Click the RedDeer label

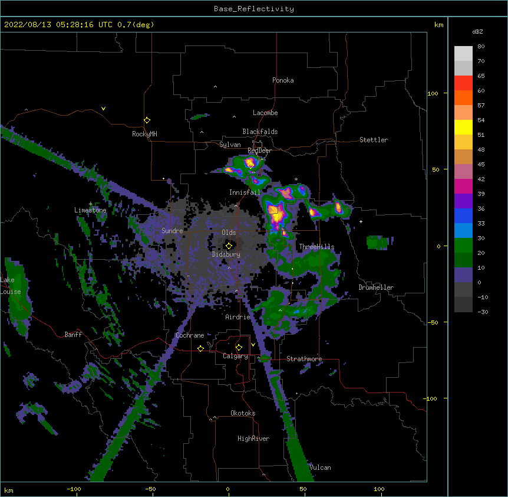259,151
